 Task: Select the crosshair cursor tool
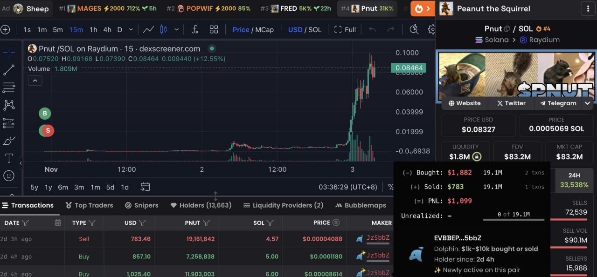coord(9,52)
